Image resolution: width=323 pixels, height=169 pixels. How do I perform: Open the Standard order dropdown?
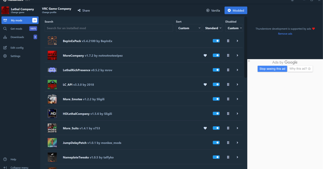click(x=212, y=28)
